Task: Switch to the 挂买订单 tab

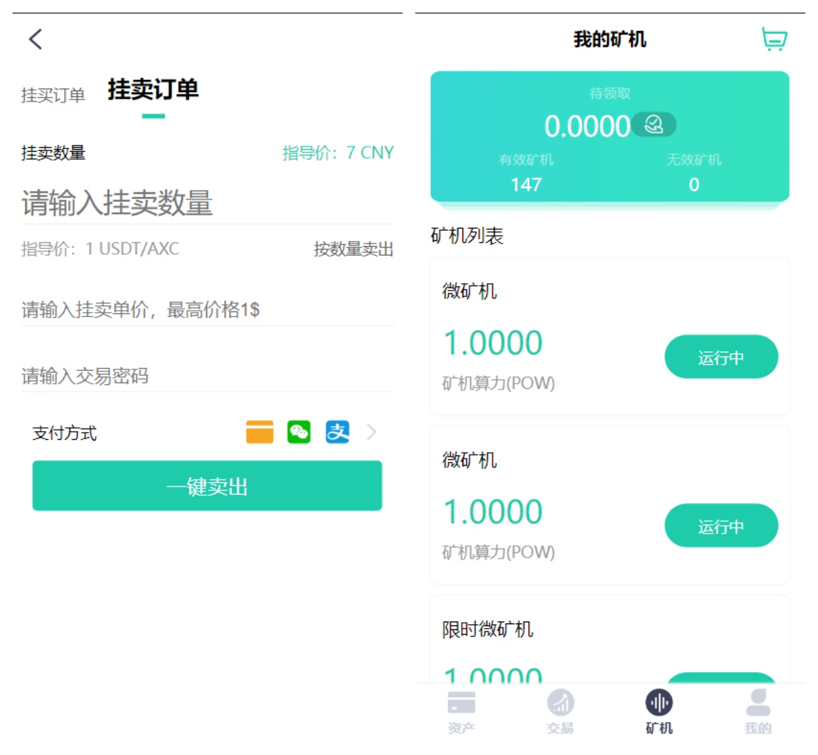Action: (53, 95)
